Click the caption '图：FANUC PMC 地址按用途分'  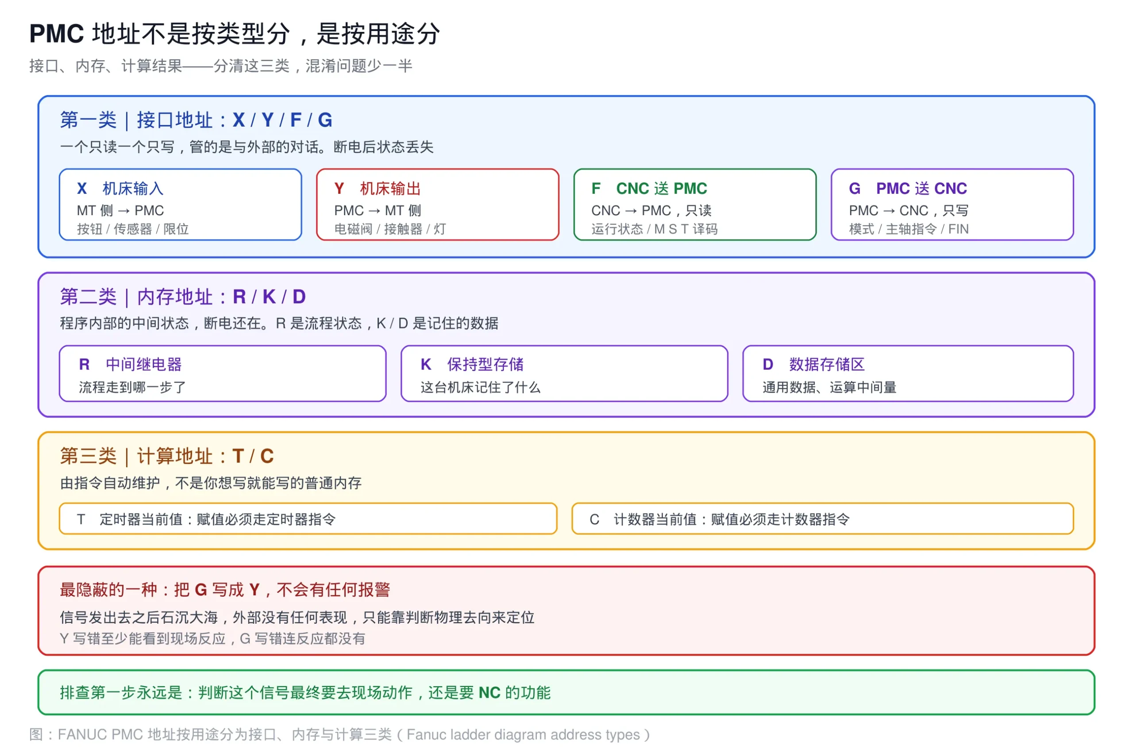pyautogui.click(x=339, y=735)
